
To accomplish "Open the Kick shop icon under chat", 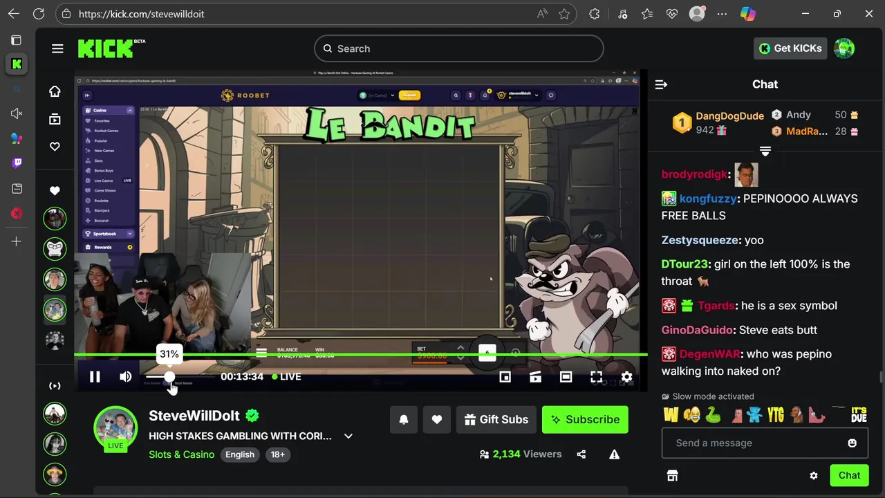I will pos(672,475).
